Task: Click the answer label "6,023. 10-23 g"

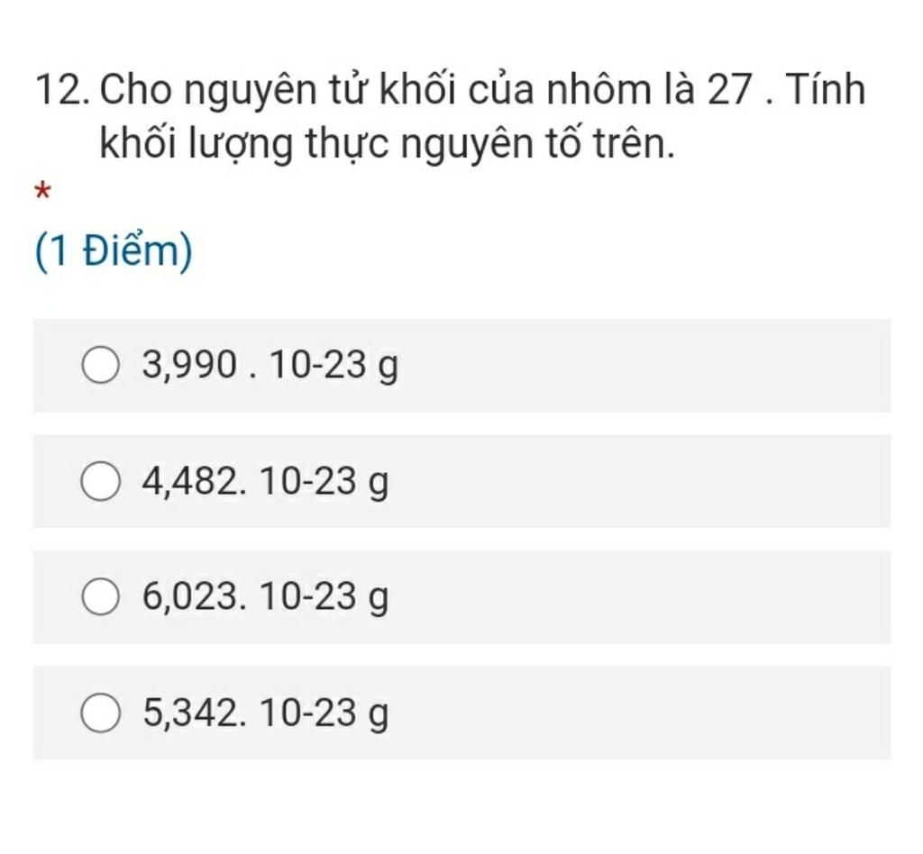Action: point(266,597)
